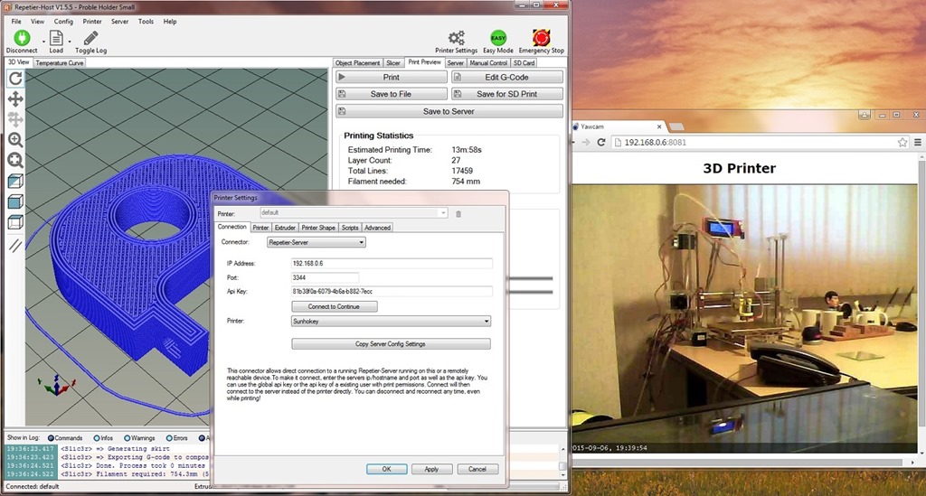Open the Config menu
This screenshot has width=926, height=496.
[x=63, y=21]
